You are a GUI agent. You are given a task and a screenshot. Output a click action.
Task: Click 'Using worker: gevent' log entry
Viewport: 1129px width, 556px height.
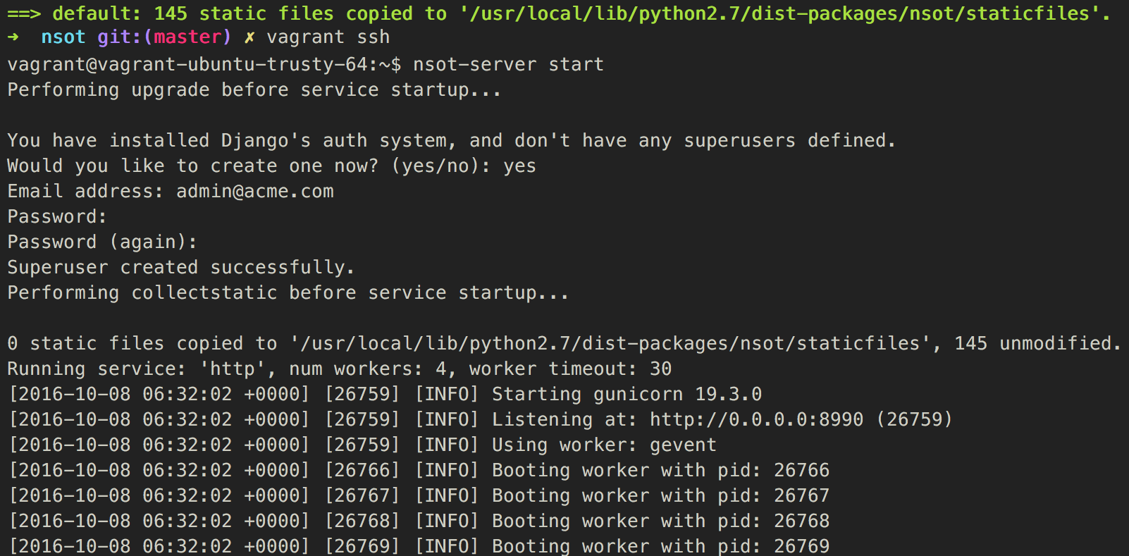(604, 445)
